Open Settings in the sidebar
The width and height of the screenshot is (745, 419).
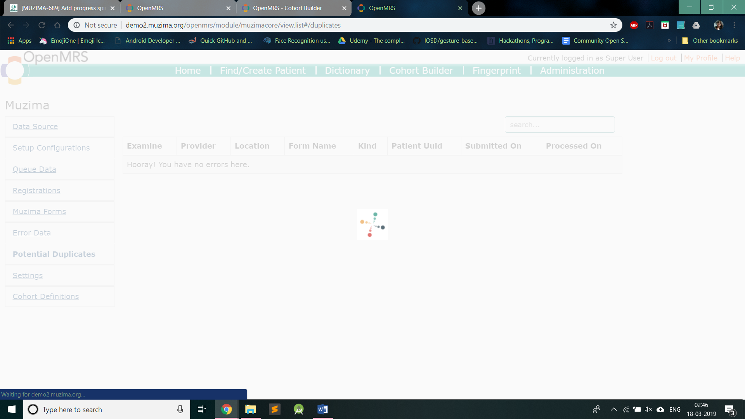click(28, 275)
